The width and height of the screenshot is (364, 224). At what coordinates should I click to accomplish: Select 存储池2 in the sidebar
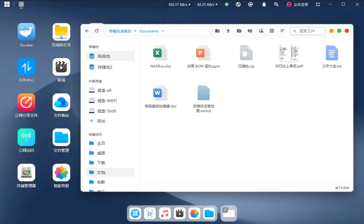[104, 67]
